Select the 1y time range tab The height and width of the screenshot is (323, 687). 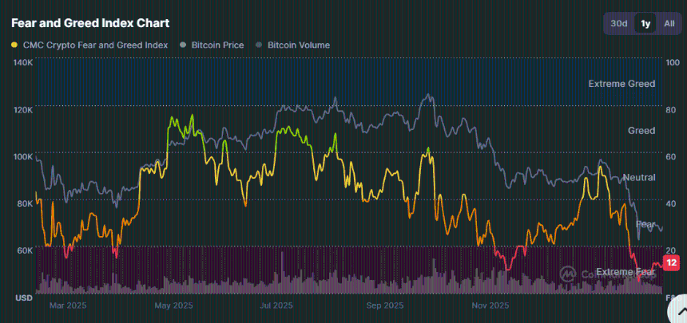(645, 24)
